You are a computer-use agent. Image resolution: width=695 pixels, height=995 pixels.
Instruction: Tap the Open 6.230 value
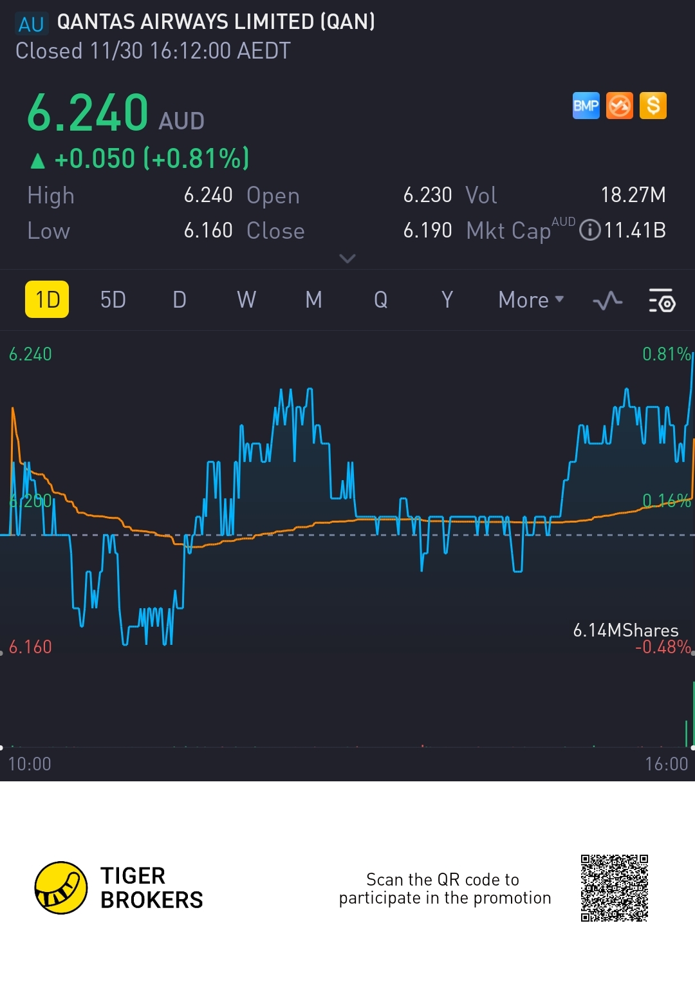coord(427,195)
